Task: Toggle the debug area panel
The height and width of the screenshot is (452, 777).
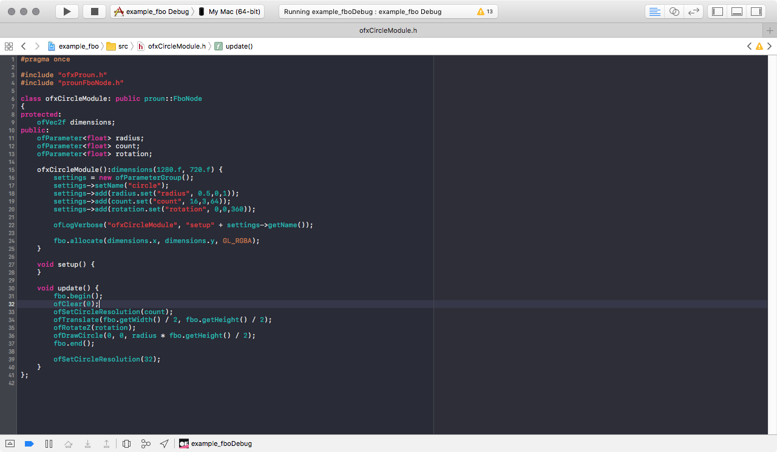Action: coord(737,12)
